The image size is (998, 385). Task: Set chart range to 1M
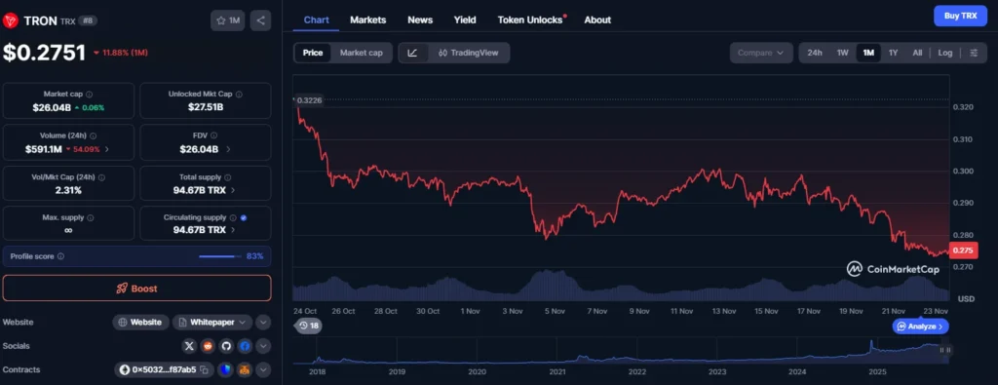pyautogui.click(x=868, y=53)
